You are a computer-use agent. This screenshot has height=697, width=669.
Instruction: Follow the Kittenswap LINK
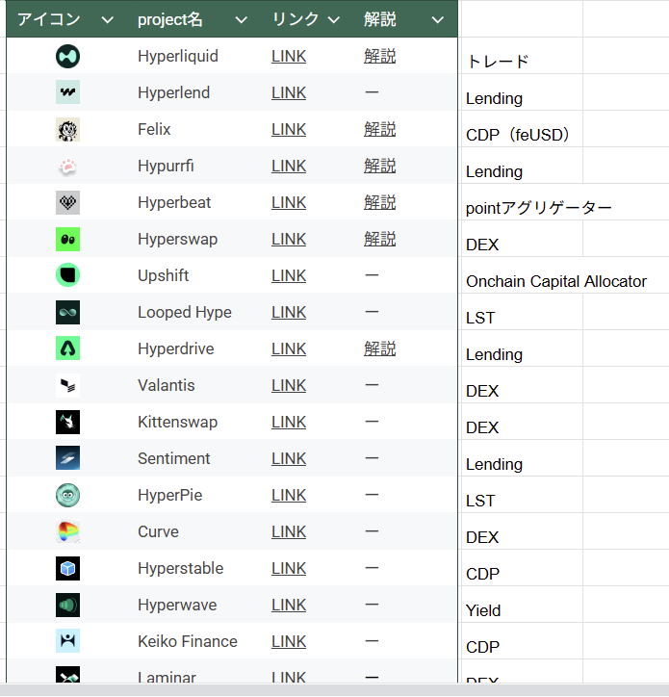coord(289,422)
